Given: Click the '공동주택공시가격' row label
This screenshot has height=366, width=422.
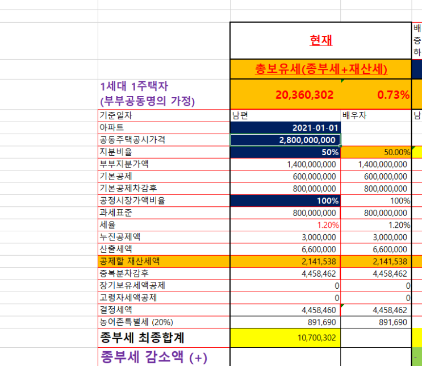Looking at the screenshot, I should 164,140.
